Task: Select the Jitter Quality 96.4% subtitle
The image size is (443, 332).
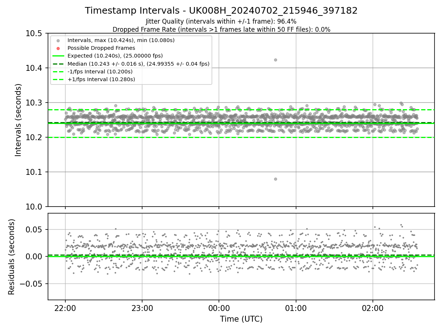Action: [221, 21]
